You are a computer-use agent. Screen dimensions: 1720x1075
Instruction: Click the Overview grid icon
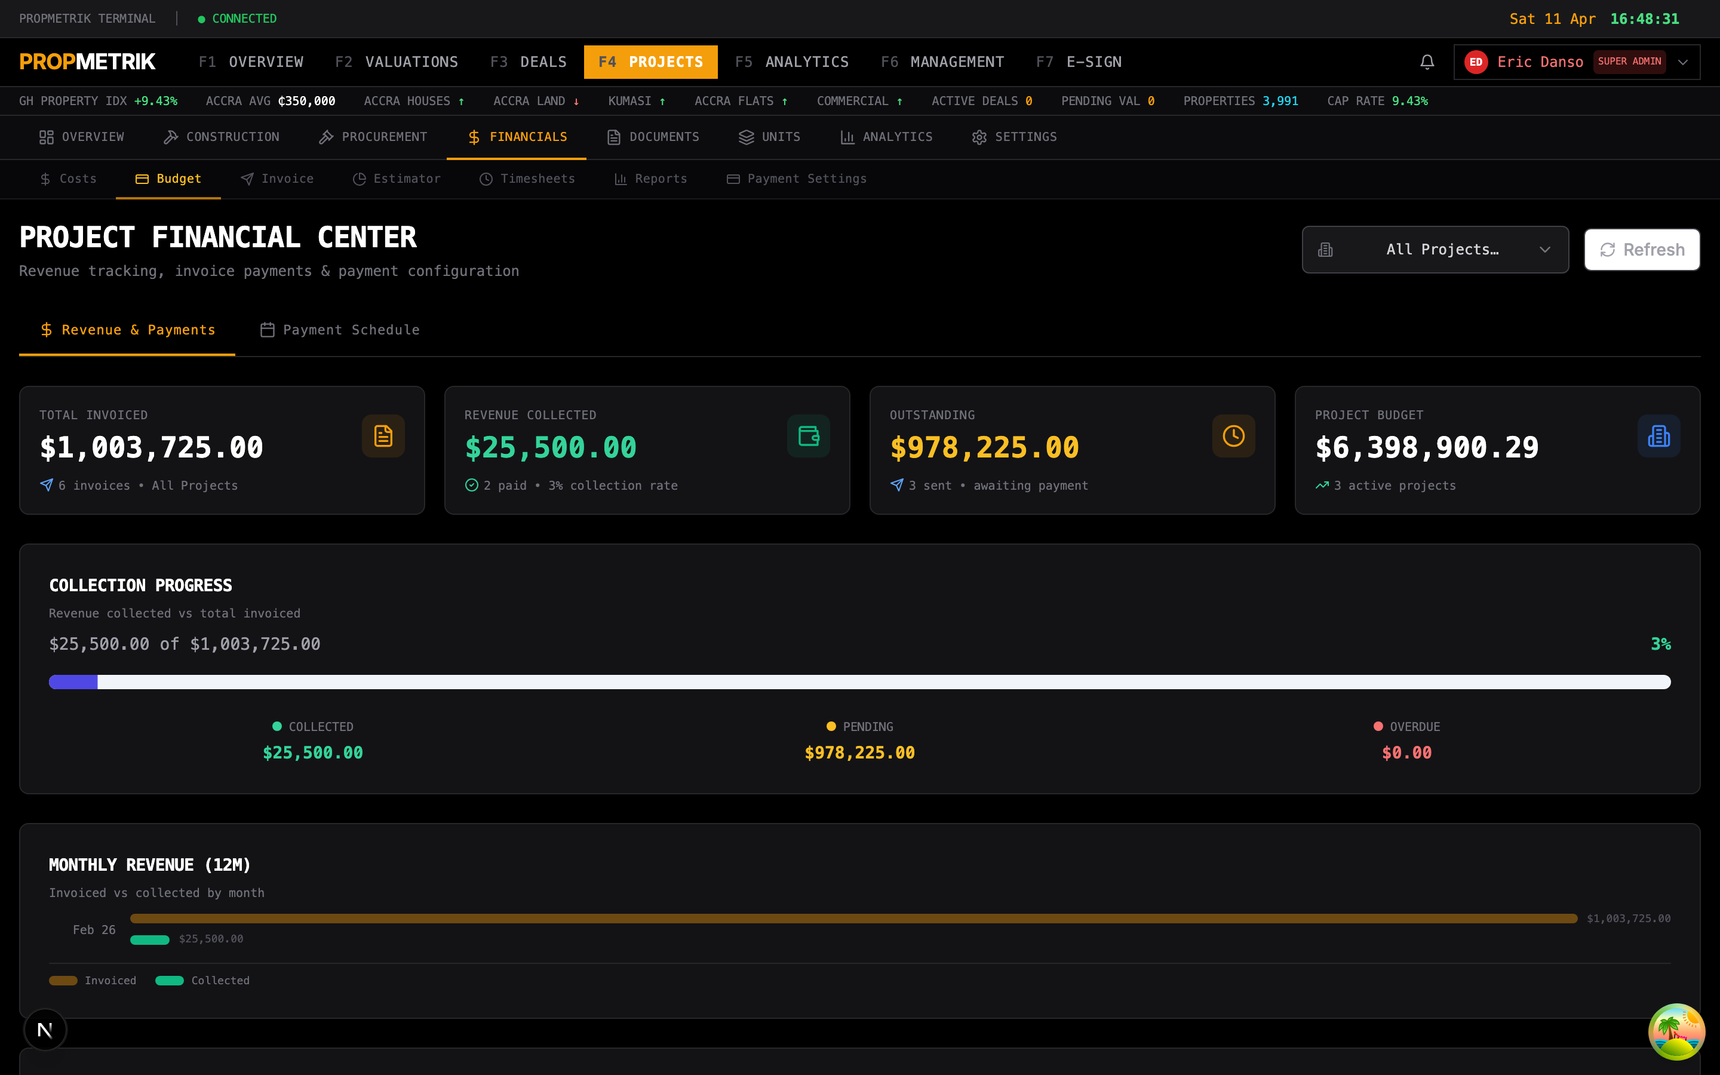[x=46, y=137]
